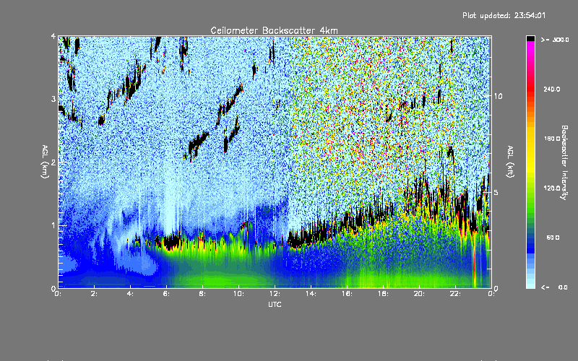The image size is (578, 361).
Task: Click the '14:' UTC hour tick label
Action: click(x=311, y=294)
